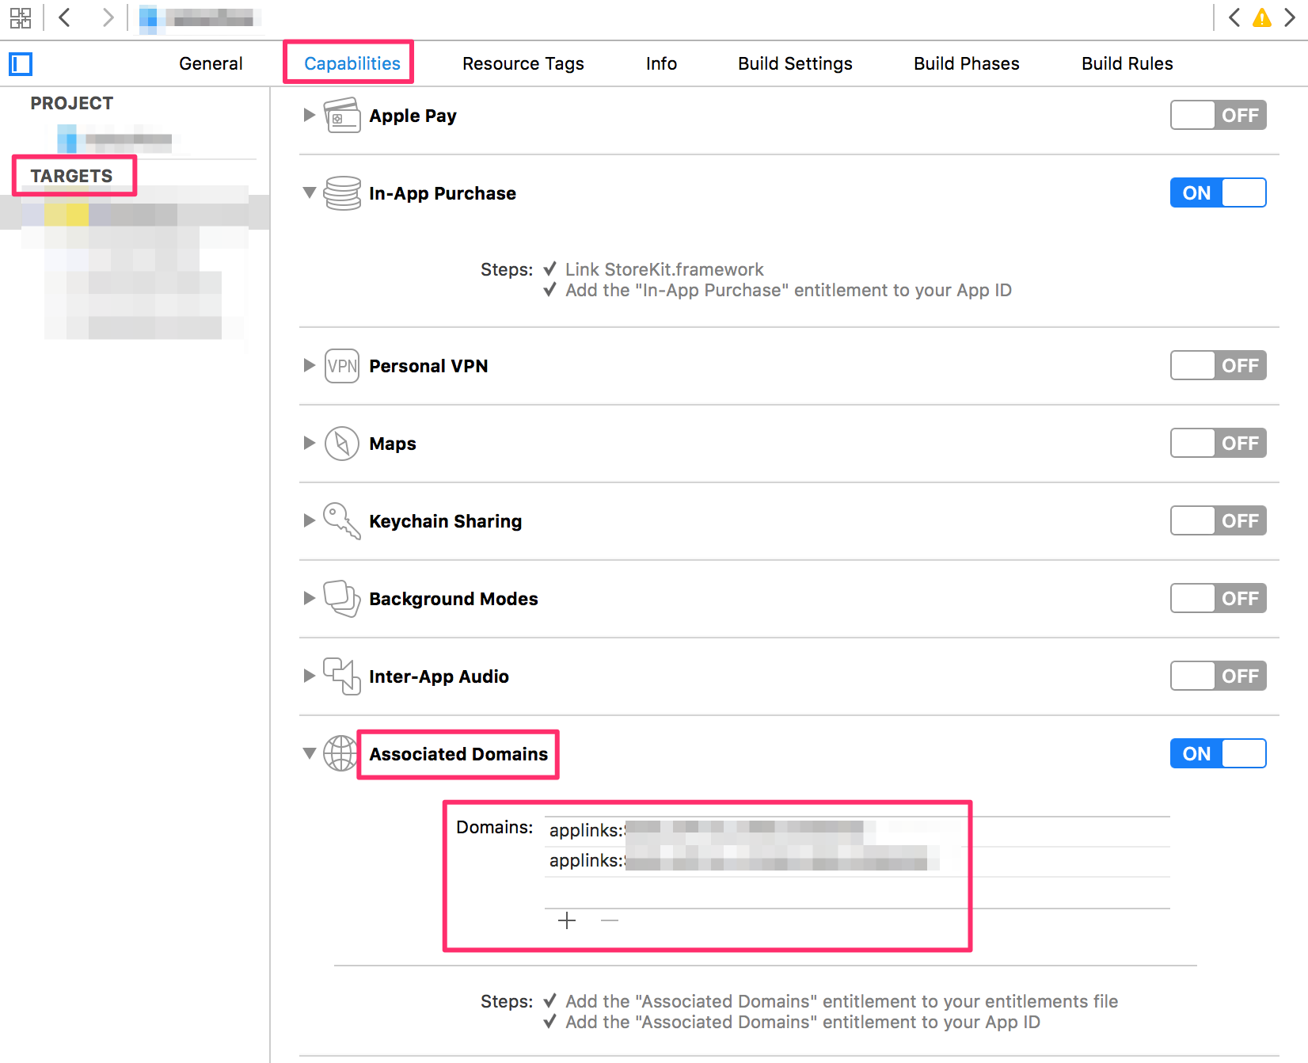The width and height of the screenshot is (1308, 1063).
Task: Open the Info tab
Action: point(662,64)
